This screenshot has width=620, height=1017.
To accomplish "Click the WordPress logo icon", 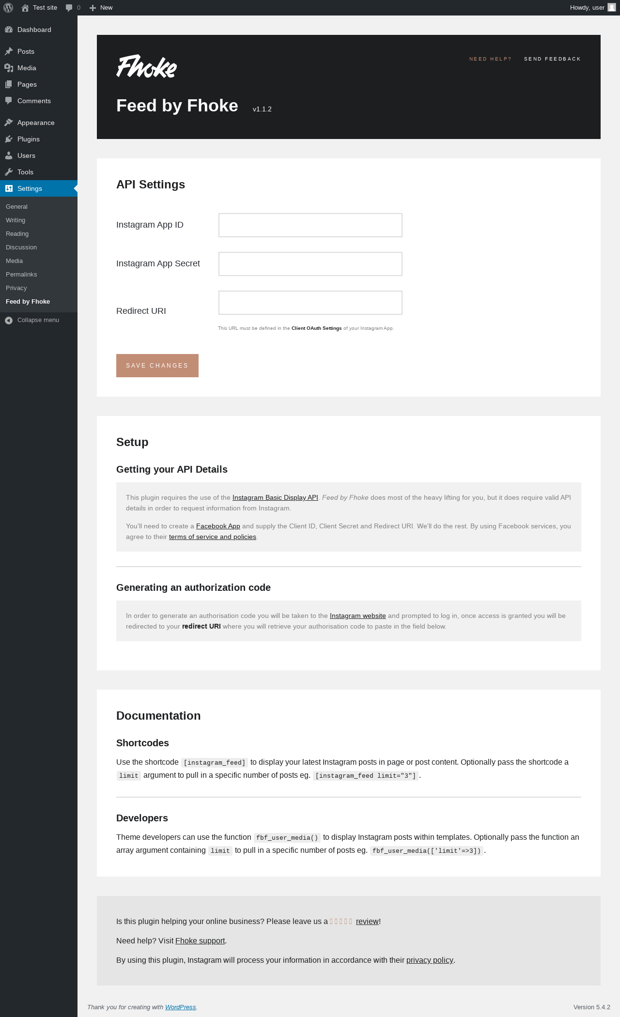I will (8, 8).
